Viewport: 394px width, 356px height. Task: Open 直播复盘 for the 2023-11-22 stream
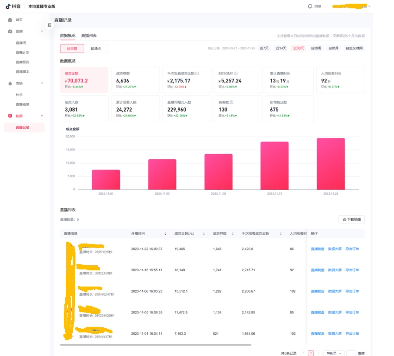tap(317, 249)
